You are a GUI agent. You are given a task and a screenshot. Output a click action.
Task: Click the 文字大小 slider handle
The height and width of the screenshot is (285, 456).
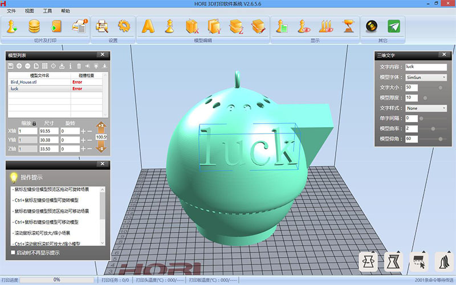click(440, 88)
